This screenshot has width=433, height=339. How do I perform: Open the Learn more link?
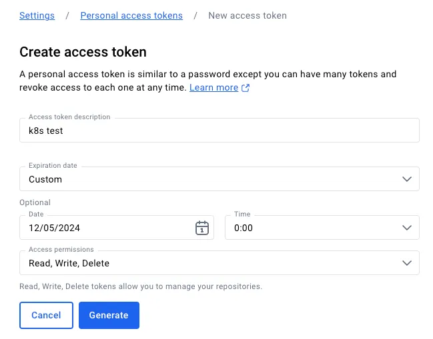click(213, 88)
